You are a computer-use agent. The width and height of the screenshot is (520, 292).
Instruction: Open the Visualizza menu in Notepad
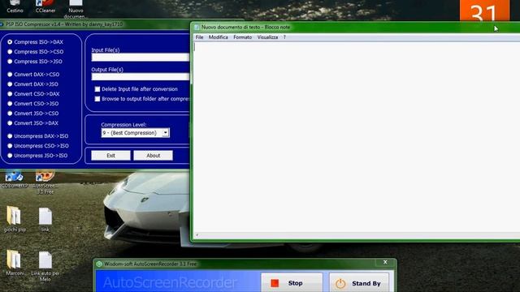coord(267,37)
